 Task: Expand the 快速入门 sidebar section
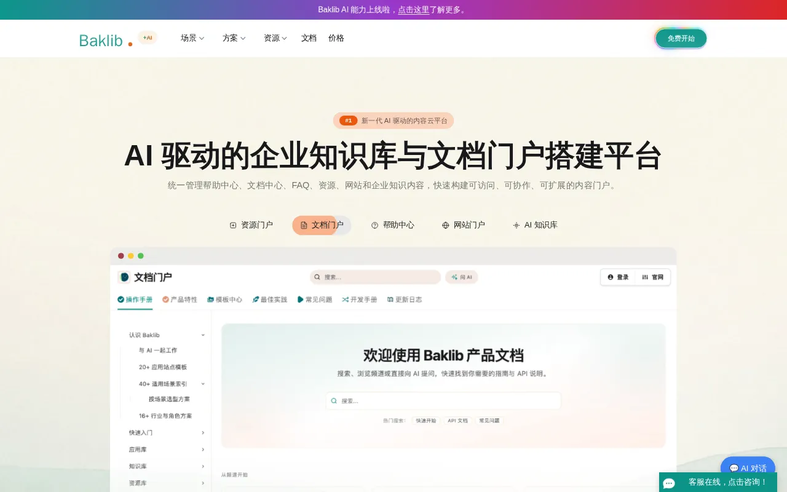[203, 433]
